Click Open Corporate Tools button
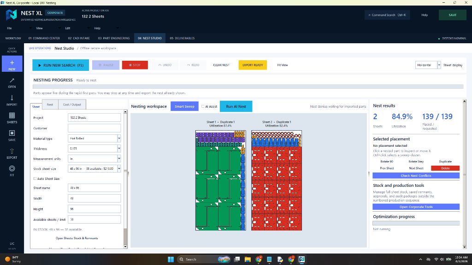Screen dimensions: 472x265 (x=416, y=207)
